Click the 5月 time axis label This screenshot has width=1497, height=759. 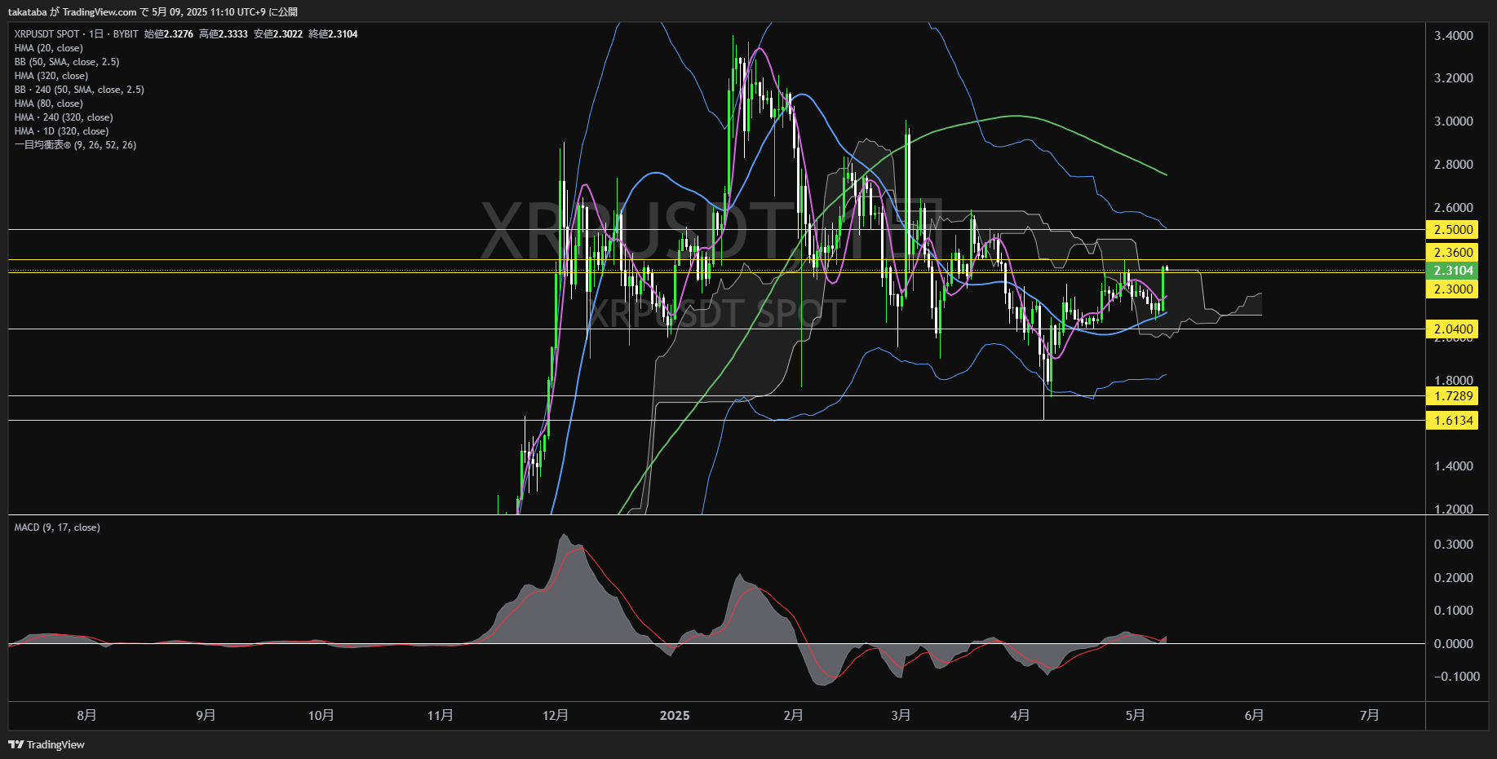pos(1135,715)
